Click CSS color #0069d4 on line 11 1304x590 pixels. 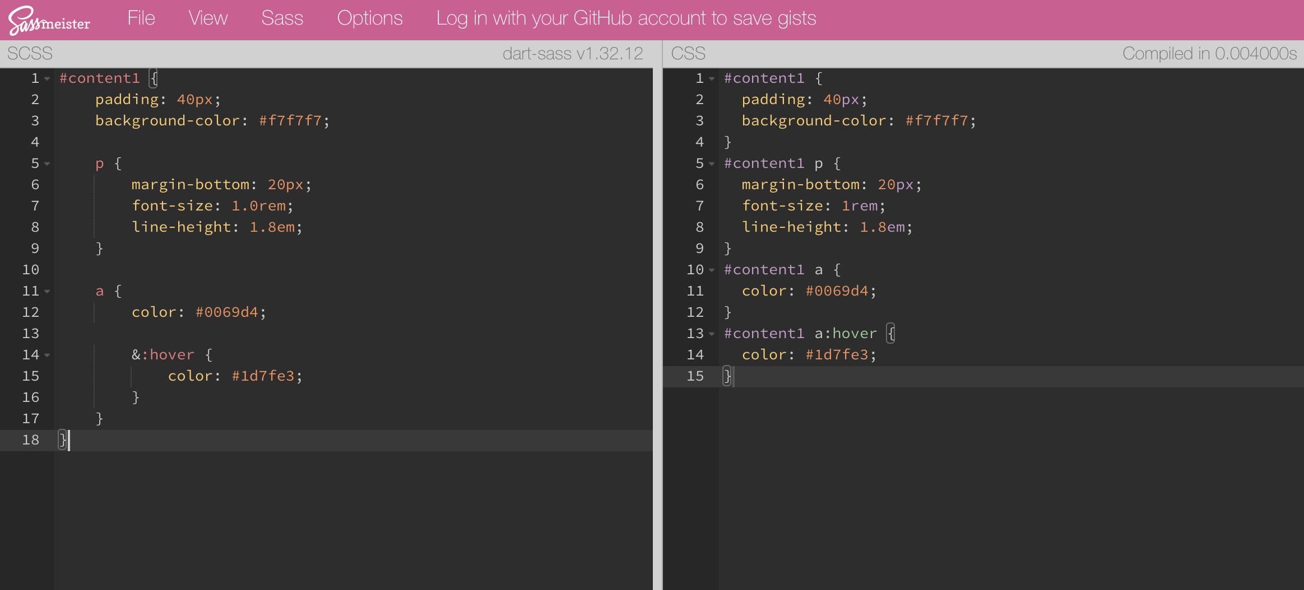click(837, 291)
